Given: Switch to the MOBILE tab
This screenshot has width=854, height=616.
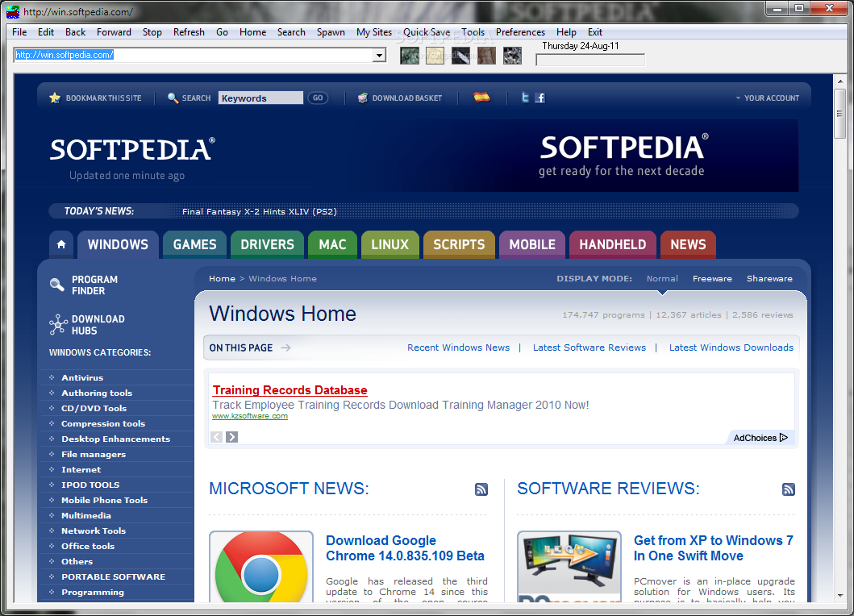Looking at the screenshot, I should 532,244.
